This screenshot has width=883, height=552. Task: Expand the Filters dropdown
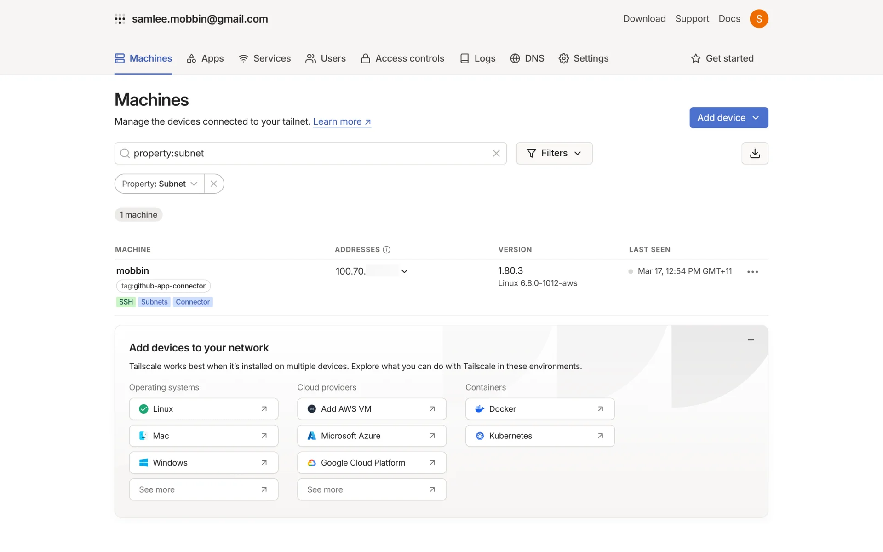554,153
